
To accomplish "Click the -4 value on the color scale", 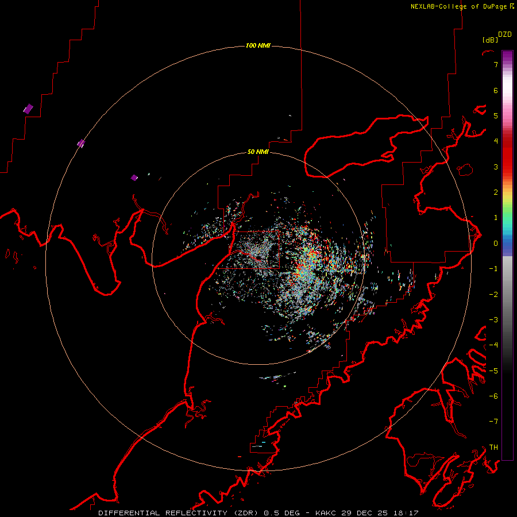I will (x=493, y=345).
